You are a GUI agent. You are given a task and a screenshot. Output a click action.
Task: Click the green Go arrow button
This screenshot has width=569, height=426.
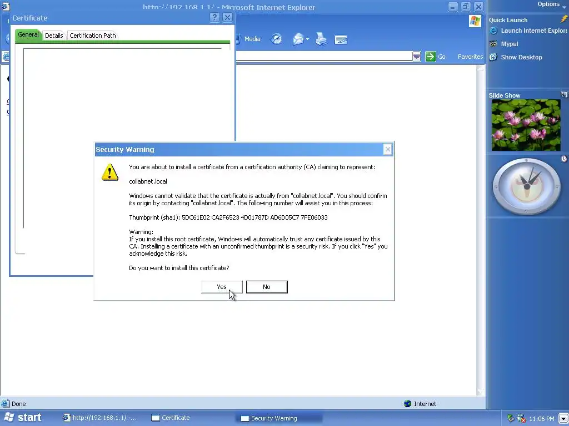[x=431, y=57]
